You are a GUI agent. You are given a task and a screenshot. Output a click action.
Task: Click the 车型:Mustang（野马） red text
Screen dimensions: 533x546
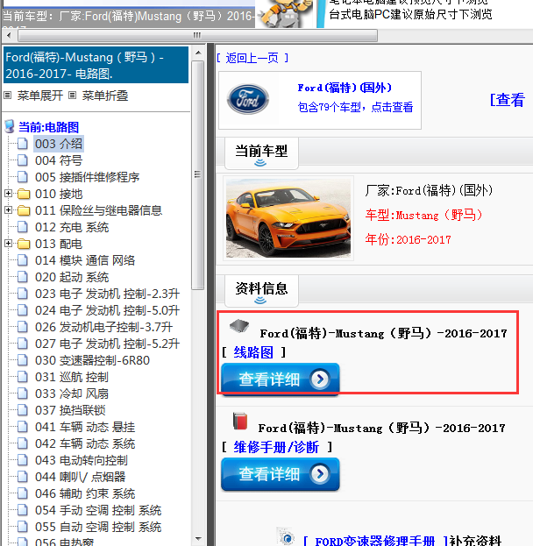(424, 215)
